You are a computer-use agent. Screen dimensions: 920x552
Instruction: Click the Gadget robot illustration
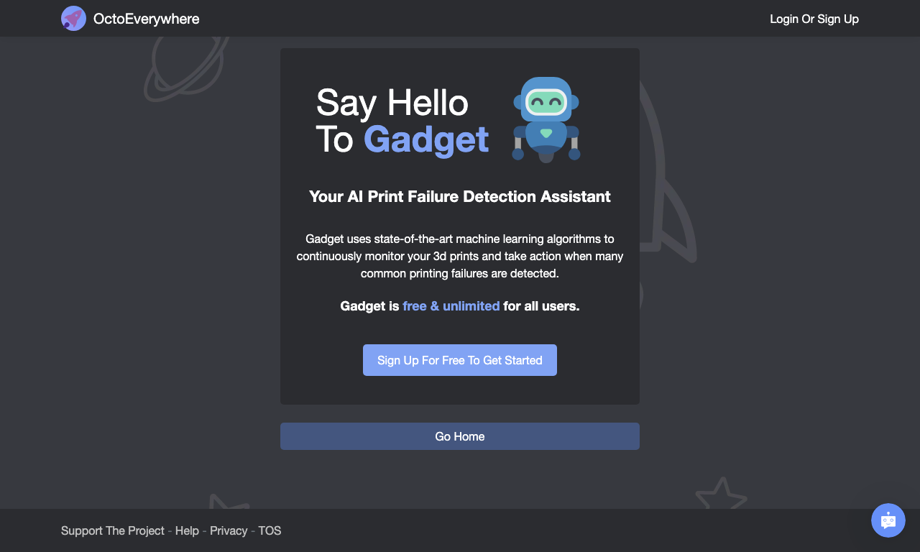[x=546, y=119]
